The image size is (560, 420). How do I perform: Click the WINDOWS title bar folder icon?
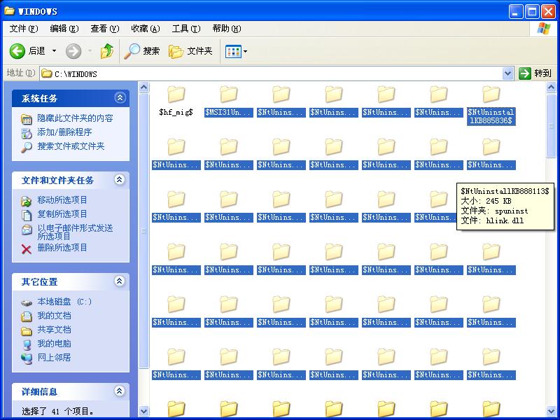point(9,11)
